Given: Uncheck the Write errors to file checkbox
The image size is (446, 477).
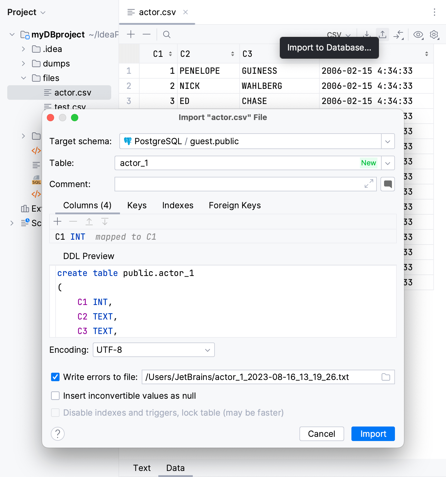Looking at the screenshot, I should point(55,377).
